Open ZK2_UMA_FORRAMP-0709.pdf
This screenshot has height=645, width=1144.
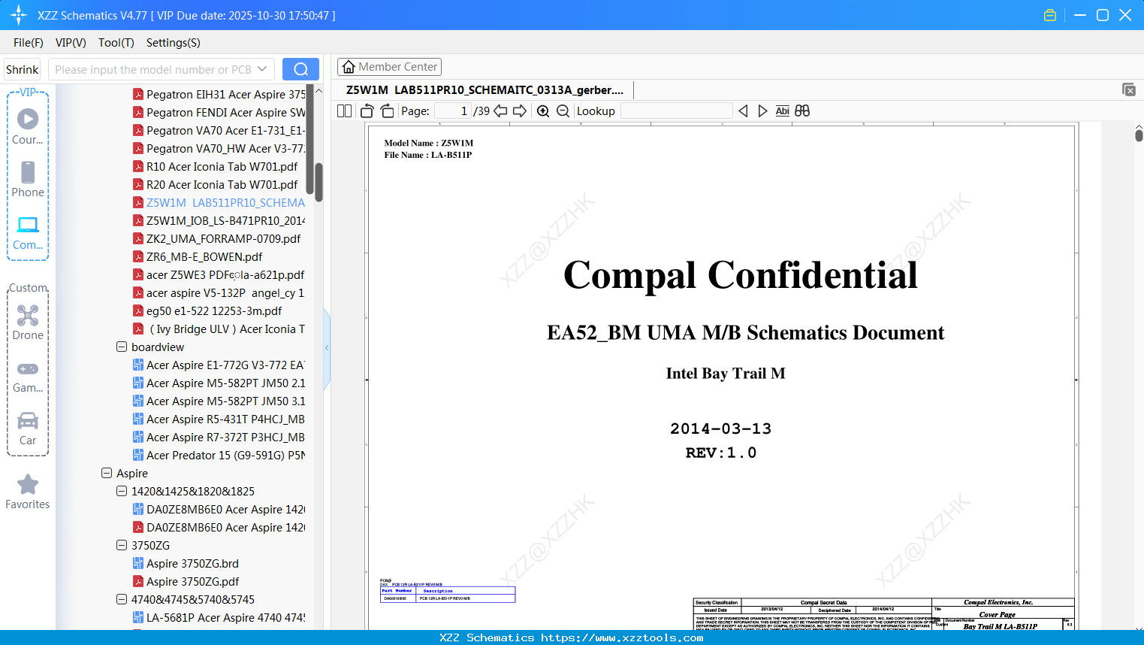tap(217, 239)
